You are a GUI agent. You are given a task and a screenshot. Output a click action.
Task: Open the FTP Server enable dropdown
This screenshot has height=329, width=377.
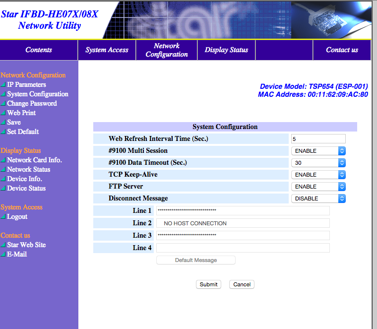coord(318,187)
